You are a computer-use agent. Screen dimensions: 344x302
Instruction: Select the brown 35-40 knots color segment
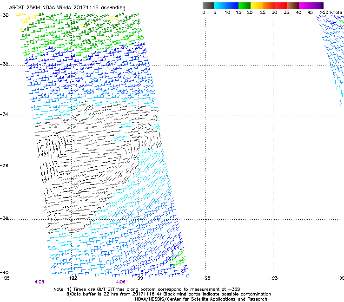(x=293, y=6)
